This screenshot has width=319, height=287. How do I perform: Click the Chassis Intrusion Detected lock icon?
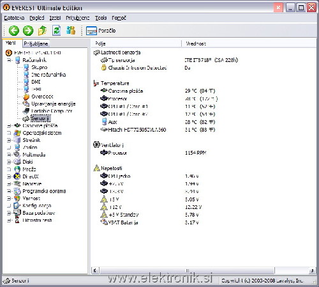coord(103,68)
